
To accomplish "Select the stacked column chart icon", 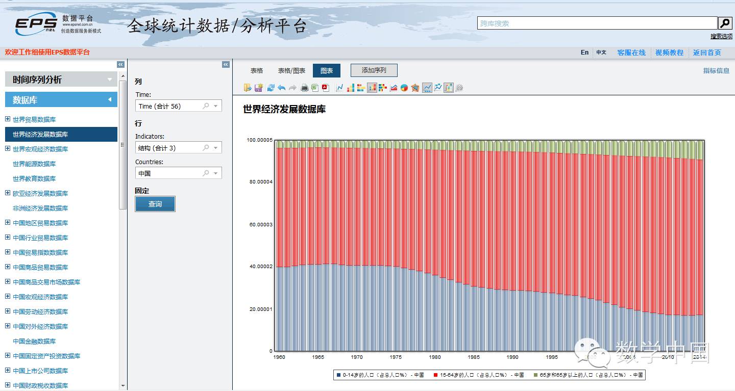I will click(x=372, y=88).
